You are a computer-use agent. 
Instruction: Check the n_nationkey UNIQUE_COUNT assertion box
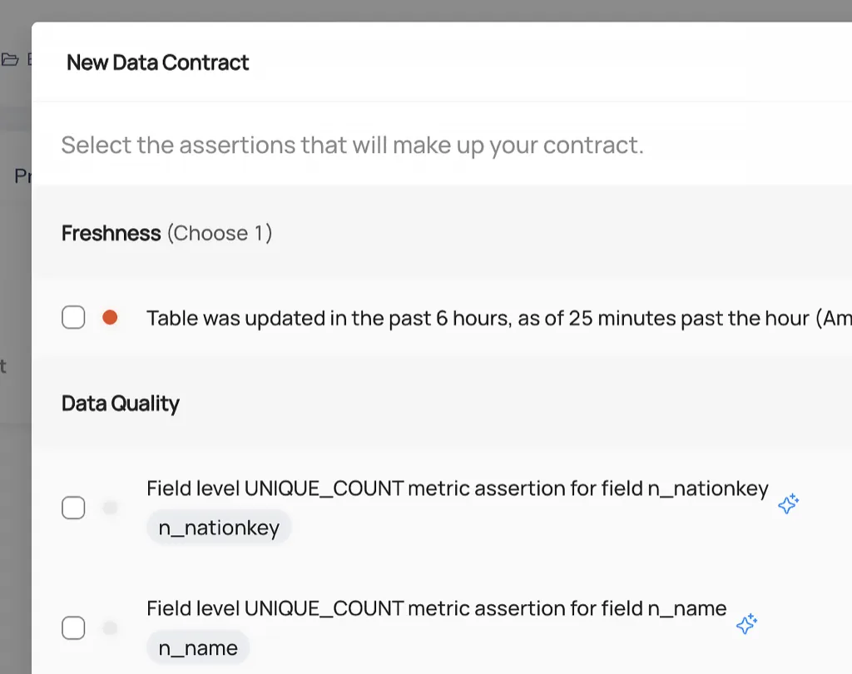point(73,508)
